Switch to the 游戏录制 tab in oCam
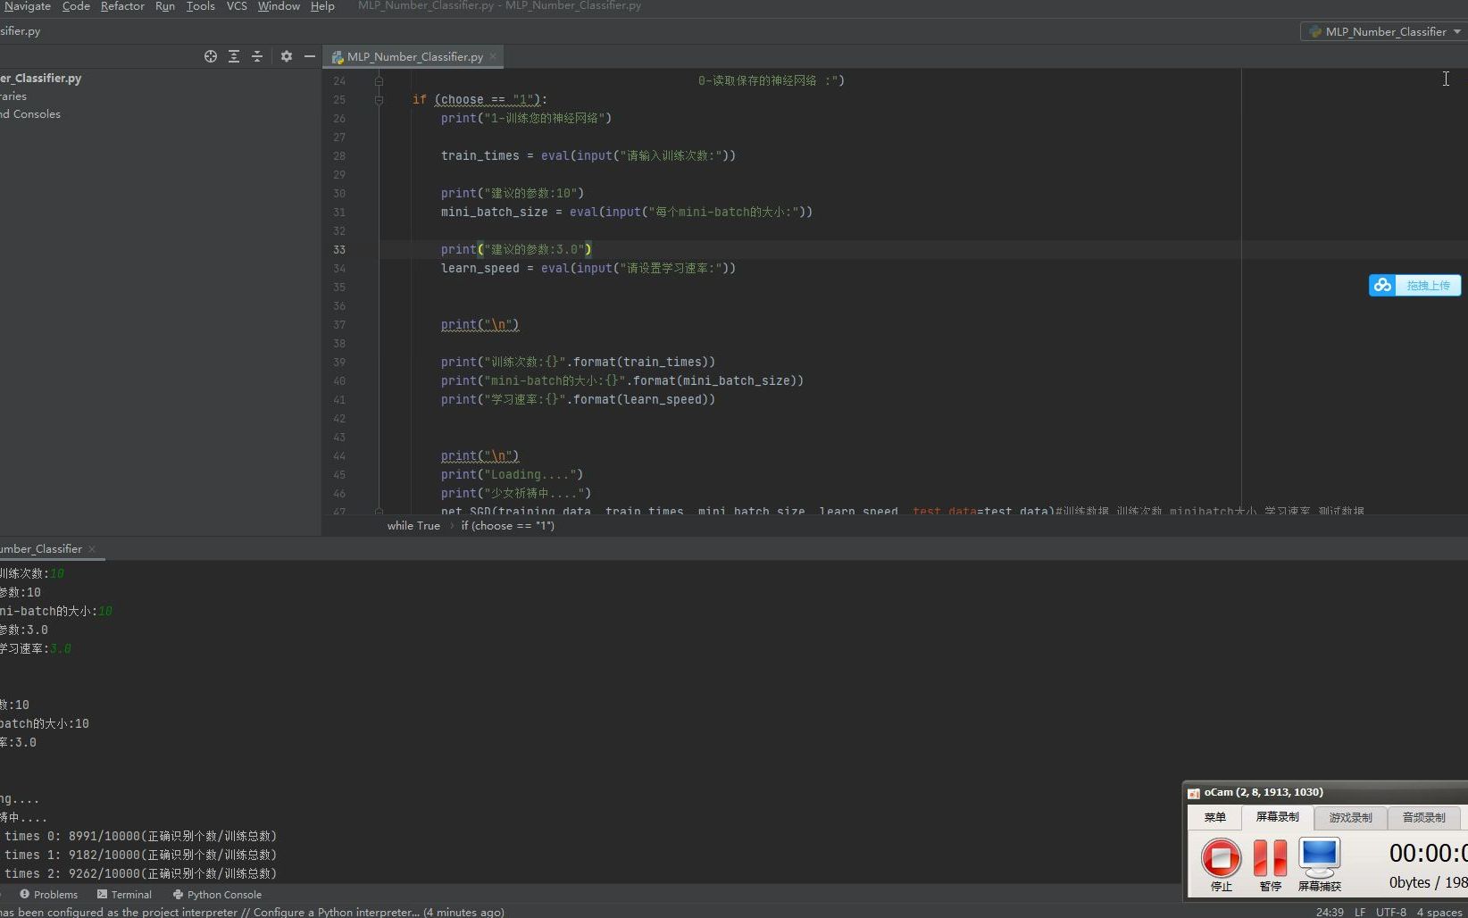The width and height of the screenshot is (1468, 918). point(1350,817)
